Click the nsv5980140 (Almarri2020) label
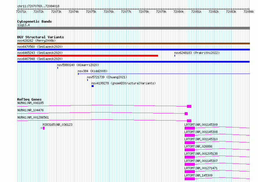The image size is (258, 182). point(78,65)
